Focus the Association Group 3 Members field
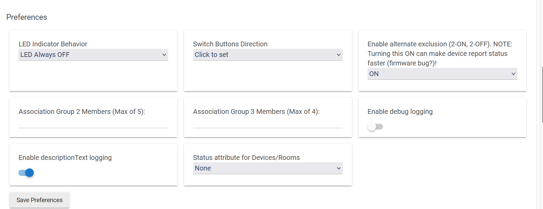This screenshot has height=209, width=543. 268,123
